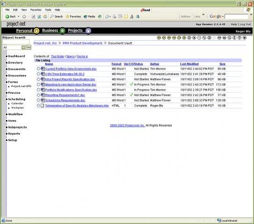Select radio button for Current Portfolio View Screenshots.doc
Image resolution: width=254 pixels, height=224 pixels.
coord(38,69)
